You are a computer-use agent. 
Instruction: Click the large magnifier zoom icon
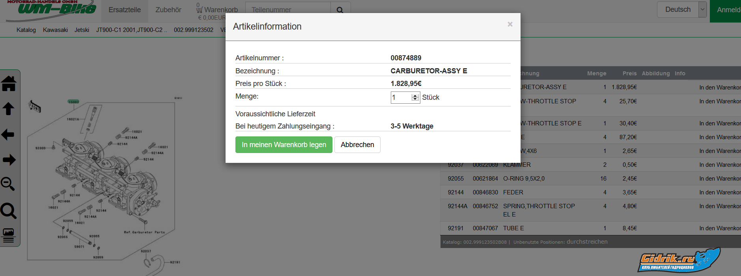pos(8,211)
